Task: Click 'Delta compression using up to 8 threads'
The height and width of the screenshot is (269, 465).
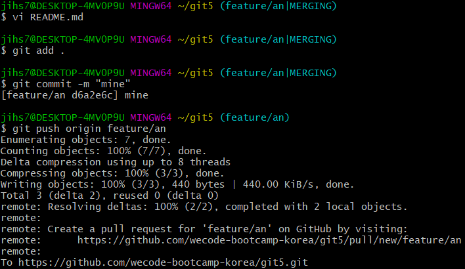Action: 116,162
